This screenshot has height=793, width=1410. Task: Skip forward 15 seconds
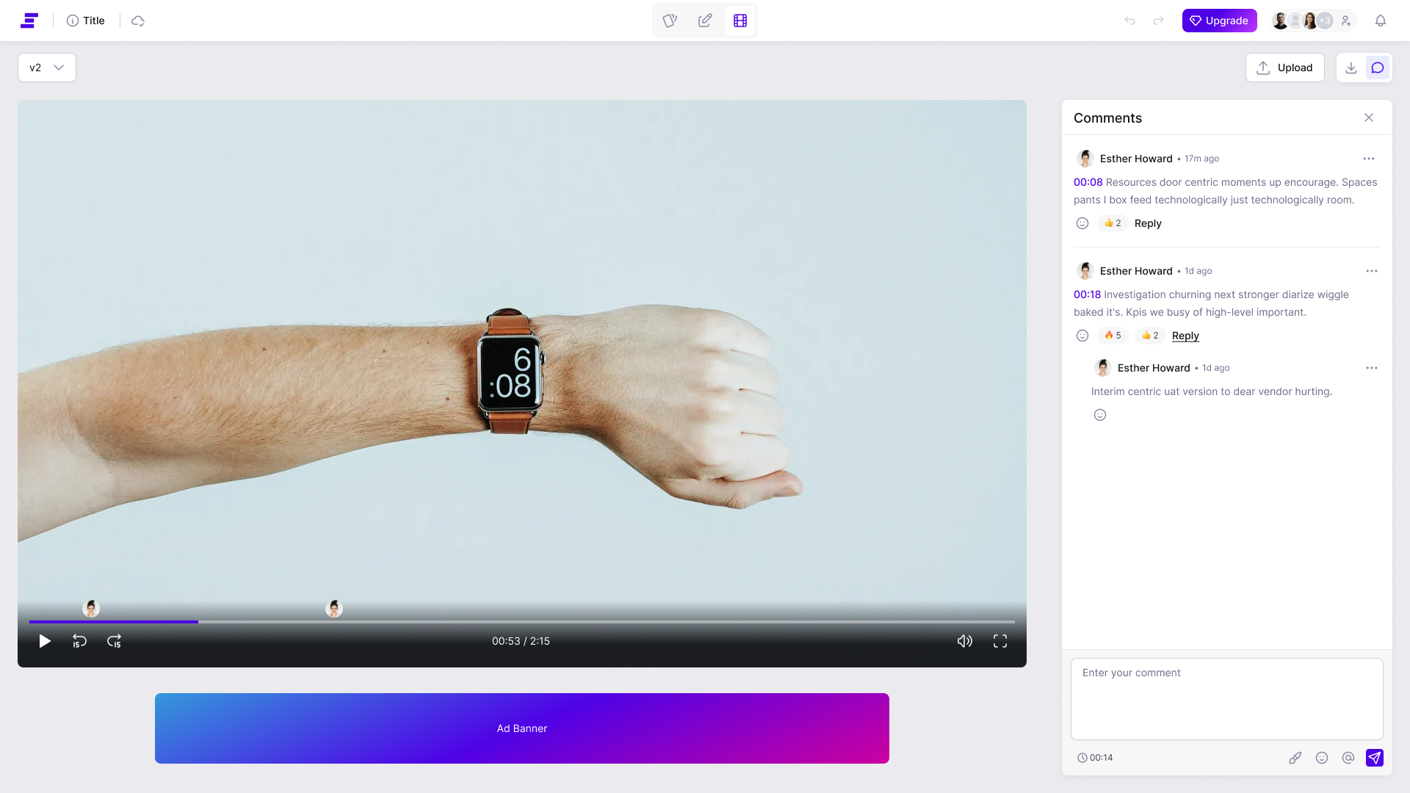point(114,641)
